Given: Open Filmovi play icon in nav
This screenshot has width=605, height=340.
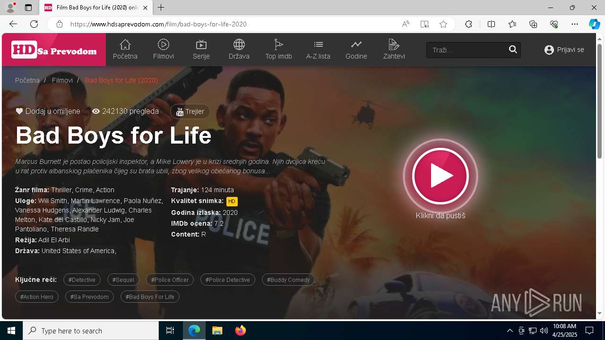Looking at the screenshot, I should tap(164, 44).
